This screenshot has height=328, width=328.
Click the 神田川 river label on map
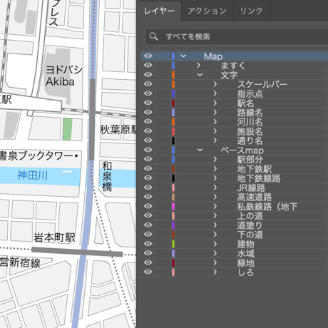click(32, 175)
